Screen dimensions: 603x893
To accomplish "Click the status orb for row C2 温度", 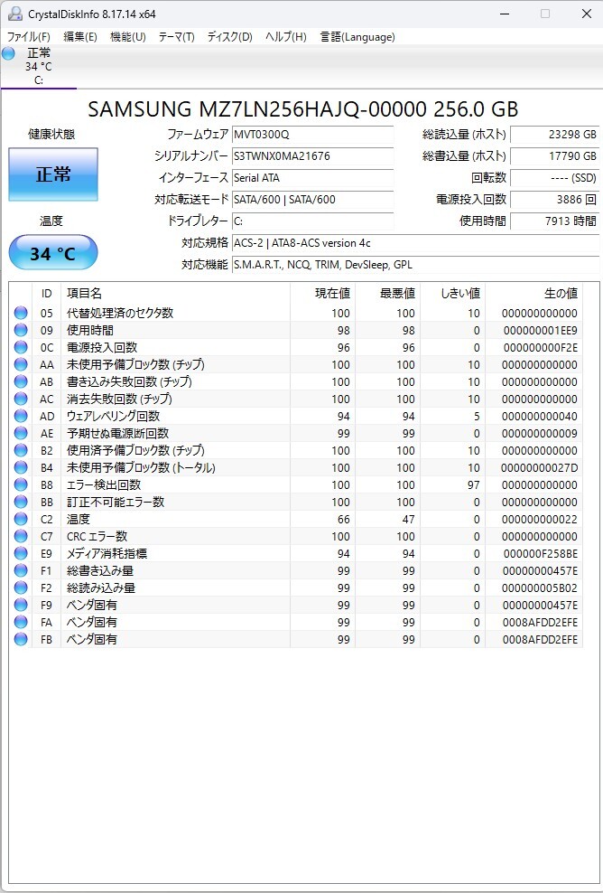I will click(21, 519).
